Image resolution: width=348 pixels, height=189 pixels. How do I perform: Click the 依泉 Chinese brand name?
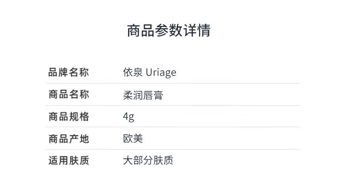point(133,72)
